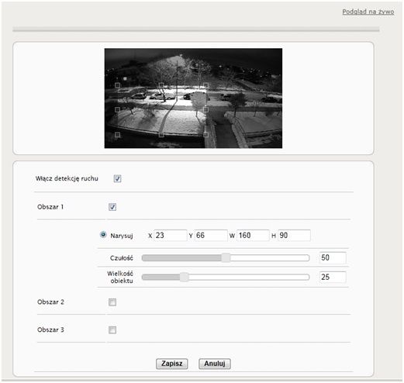Click the W width field
The image size is (404, 383).
click(x=253, y=235)
